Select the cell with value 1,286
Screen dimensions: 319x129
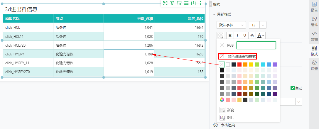[x=129, y=45]
